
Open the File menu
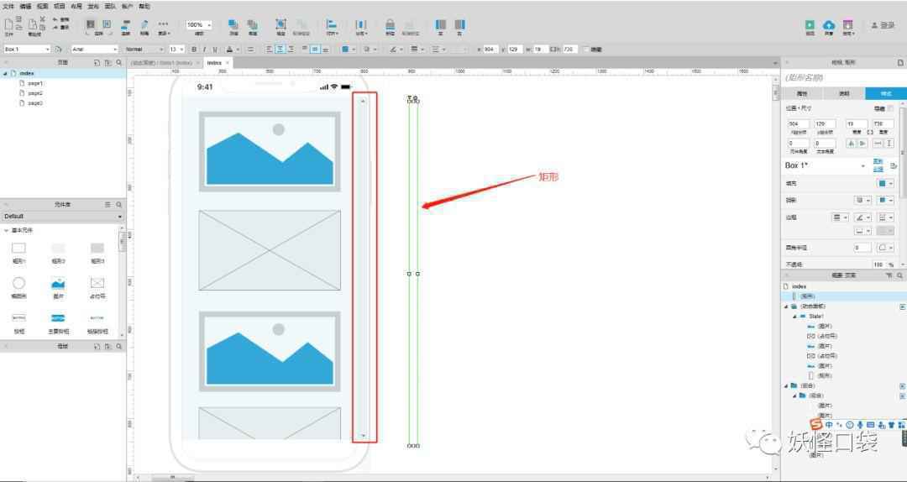pyautogui.click(x=8, y=7)
